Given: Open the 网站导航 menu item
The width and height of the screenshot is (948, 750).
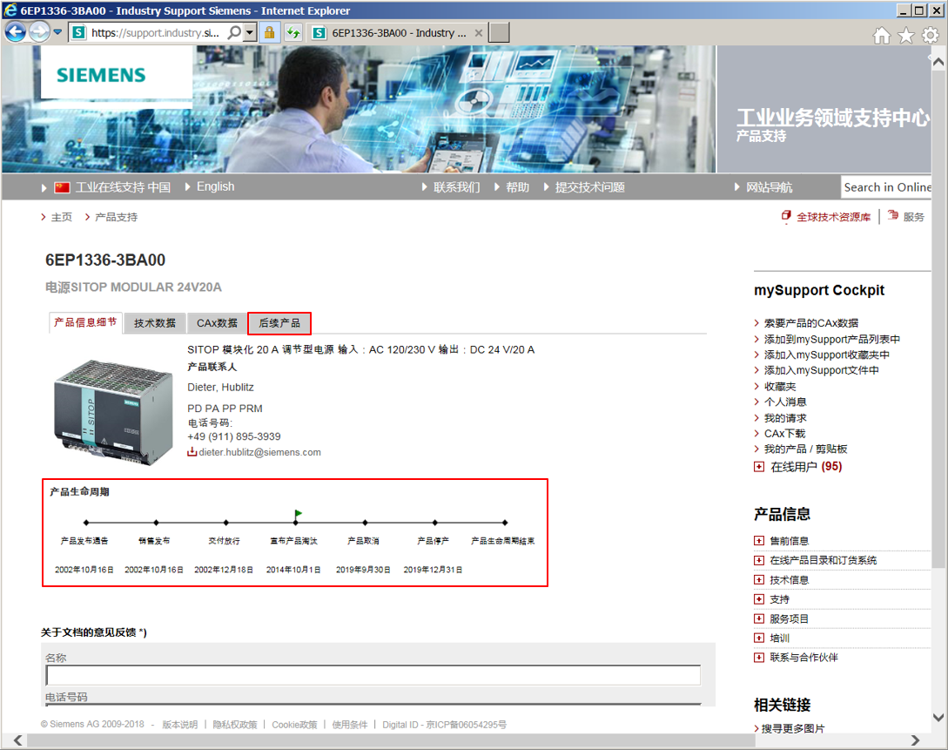Looking at the screenshot, I should [x=769, y=187].
